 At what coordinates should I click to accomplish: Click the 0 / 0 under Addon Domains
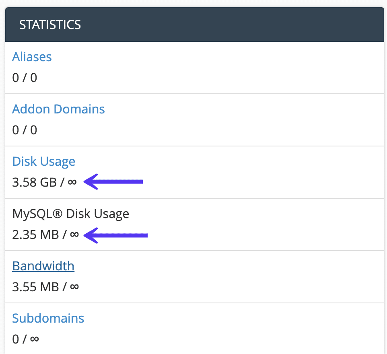pos(25,130)
